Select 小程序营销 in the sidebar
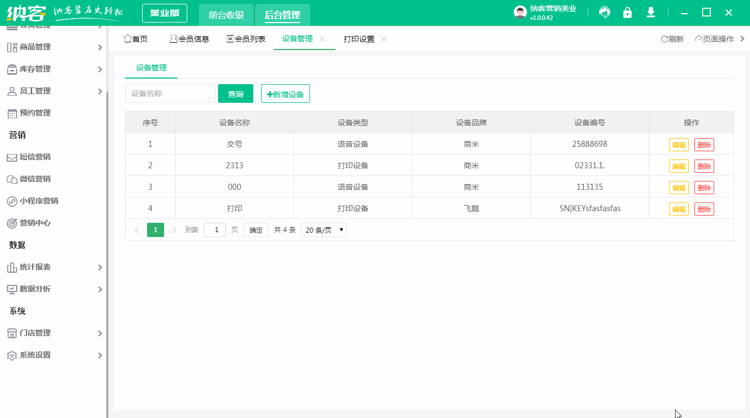Screen dimensions: 750x418 click(x=37, y=201)
